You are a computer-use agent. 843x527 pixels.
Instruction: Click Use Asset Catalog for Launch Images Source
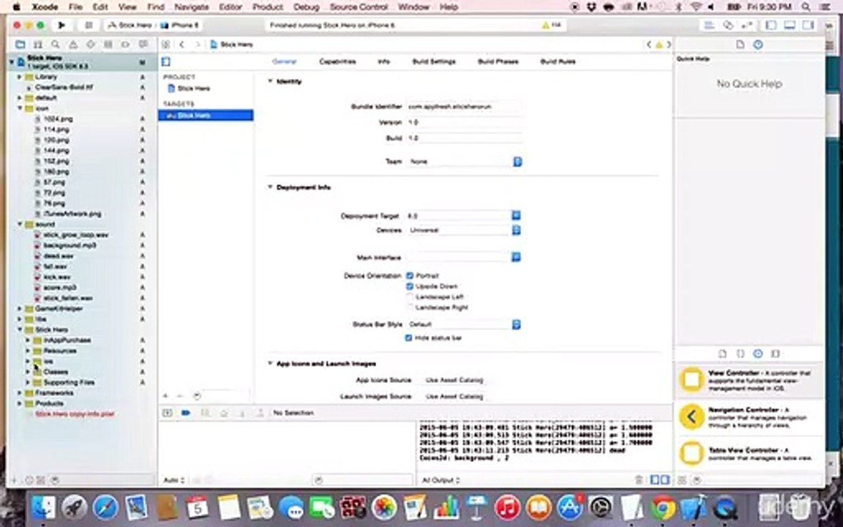coord(454,396)
